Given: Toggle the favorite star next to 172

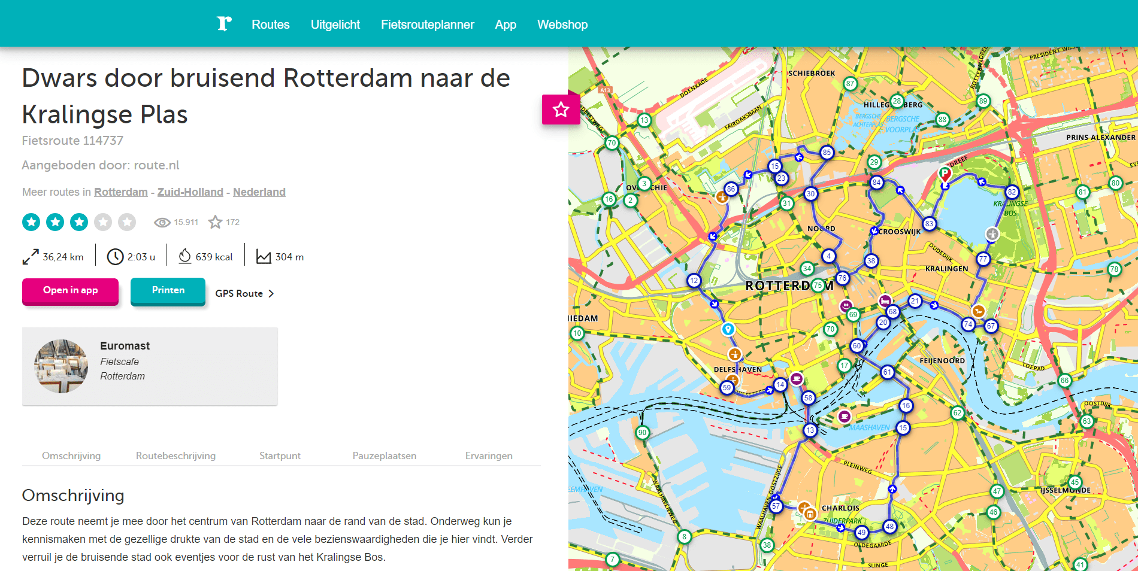Looking at the screenshot, I should coord(216,221).
